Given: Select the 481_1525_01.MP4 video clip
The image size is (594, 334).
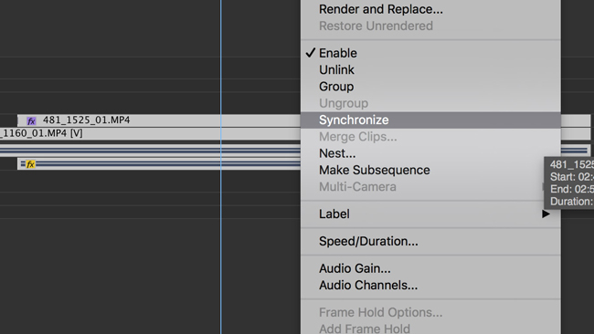Looking at the screenshot, I should tap(159, 120).
